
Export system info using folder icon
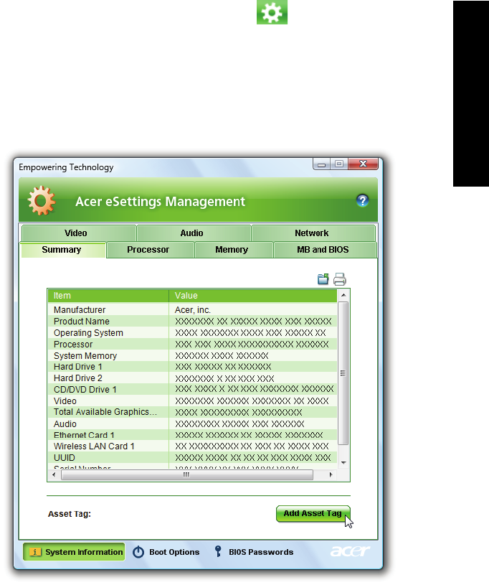pyautogui.click(x=323, y=279)
